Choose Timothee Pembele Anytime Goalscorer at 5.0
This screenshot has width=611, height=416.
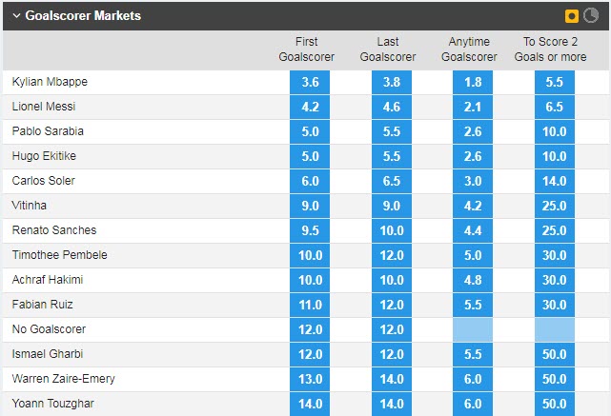click(x=473, y=255)
